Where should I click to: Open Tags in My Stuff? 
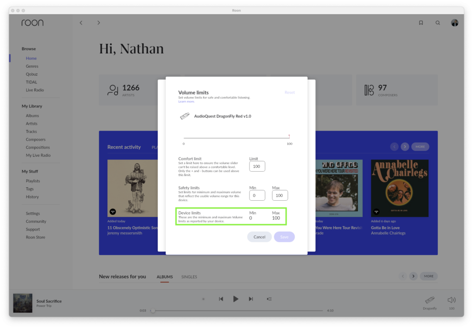pos(30,189)
